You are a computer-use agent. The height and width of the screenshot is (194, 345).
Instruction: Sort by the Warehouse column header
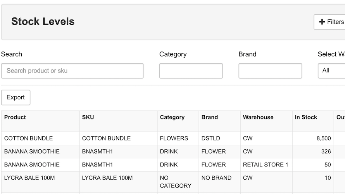pos(258,117)
